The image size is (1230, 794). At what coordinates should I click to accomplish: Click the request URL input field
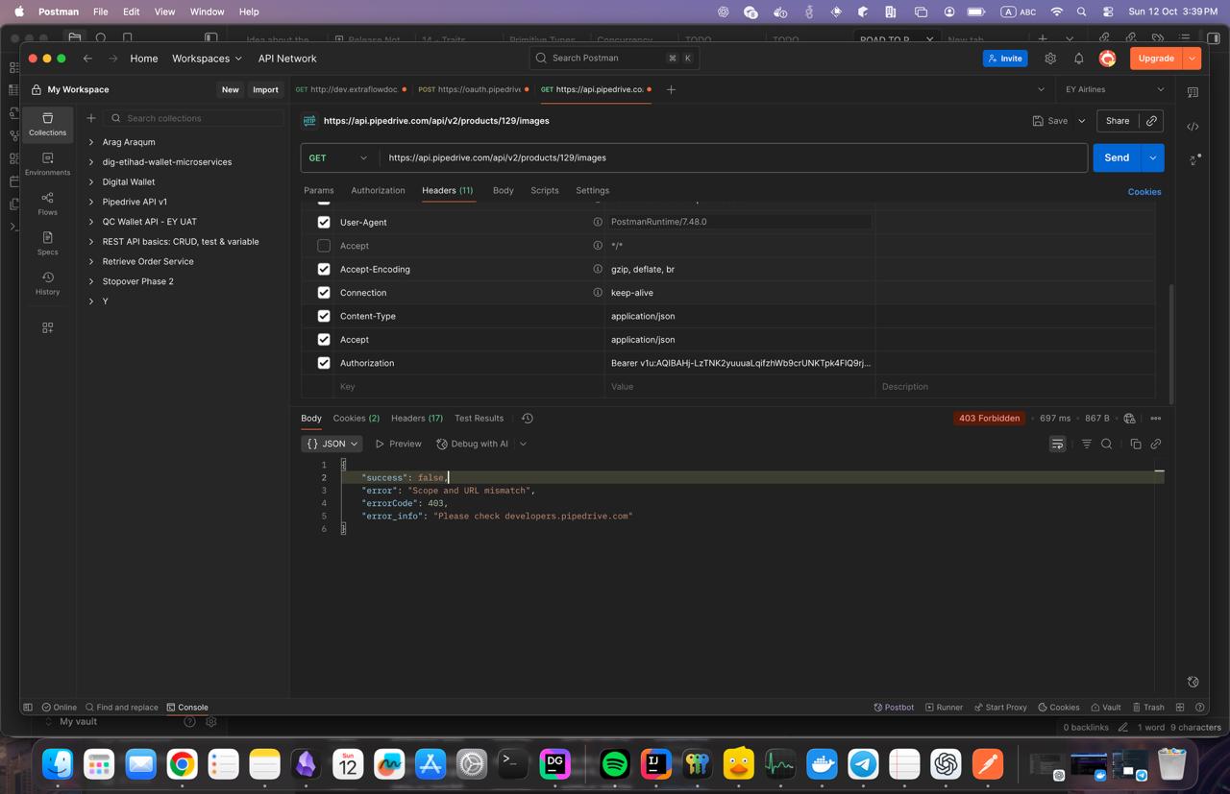(x=730, y=157)
